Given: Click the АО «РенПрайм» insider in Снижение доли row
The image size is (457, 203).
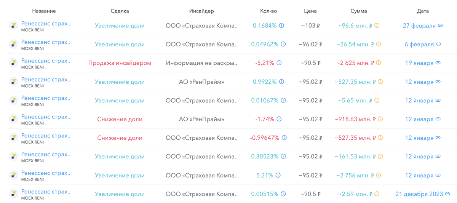Looking at the screenshot, I should (x=201, y=119).
